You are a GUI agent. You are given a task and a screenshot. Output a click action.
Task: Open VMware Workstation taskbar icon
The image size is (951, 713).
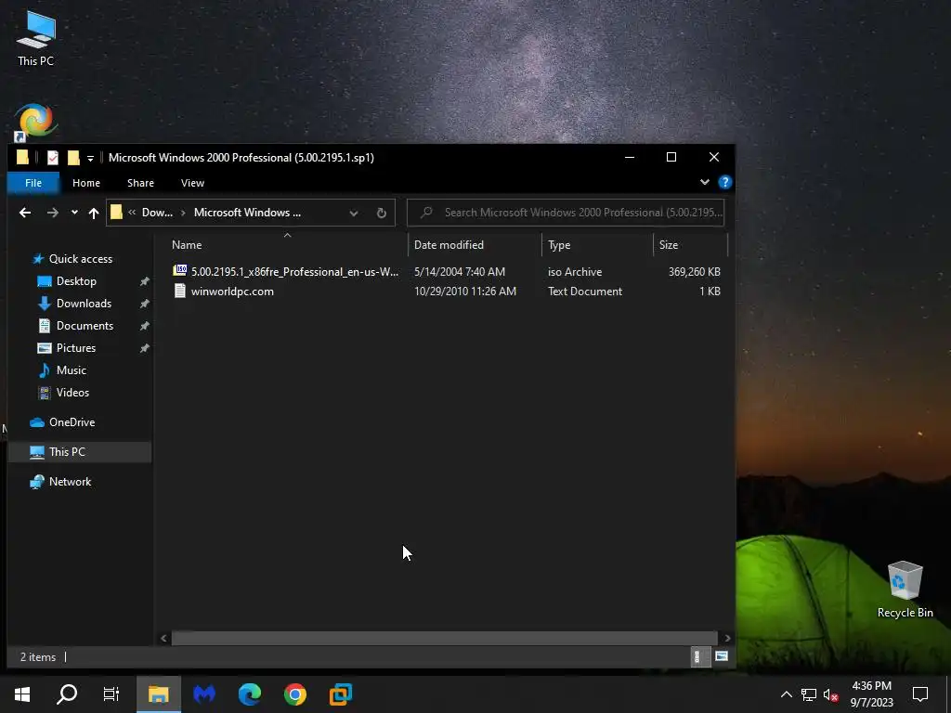tap(340, 694)
